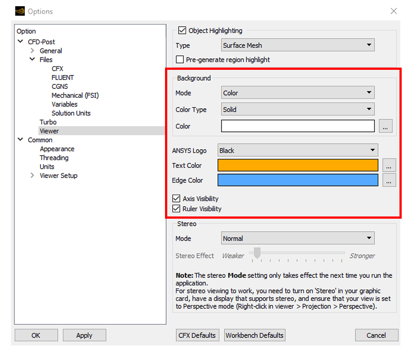The image size is (407, 349).
Task: Select Variables tree item
Action: tap(65, 104)
